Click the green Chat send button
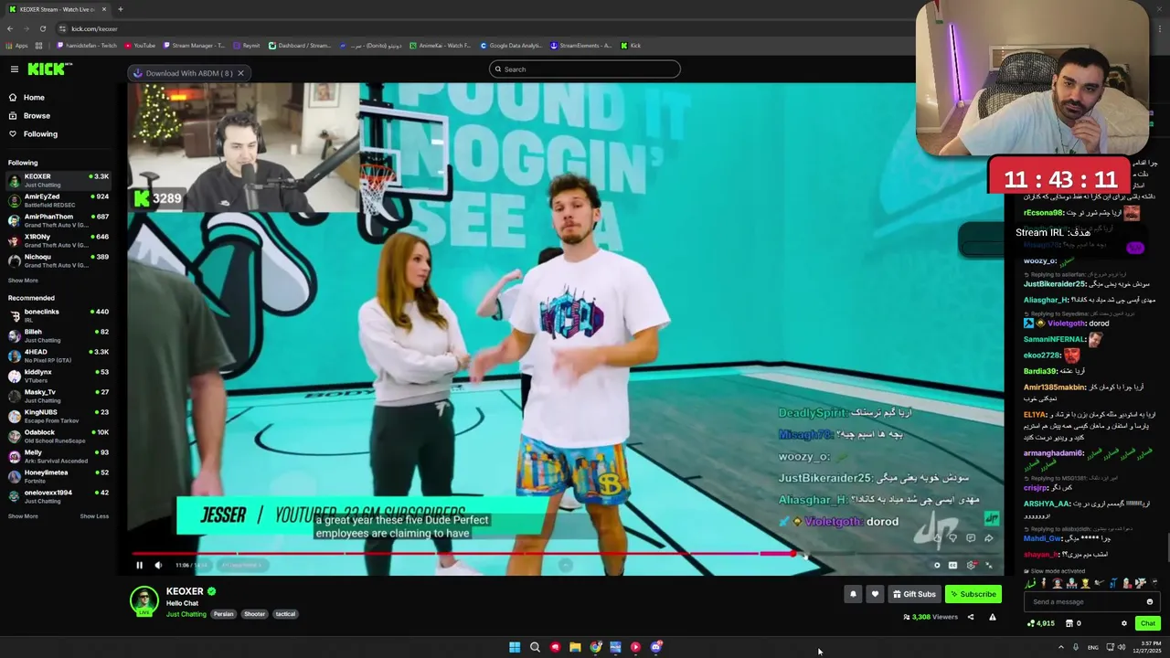 1148,623
